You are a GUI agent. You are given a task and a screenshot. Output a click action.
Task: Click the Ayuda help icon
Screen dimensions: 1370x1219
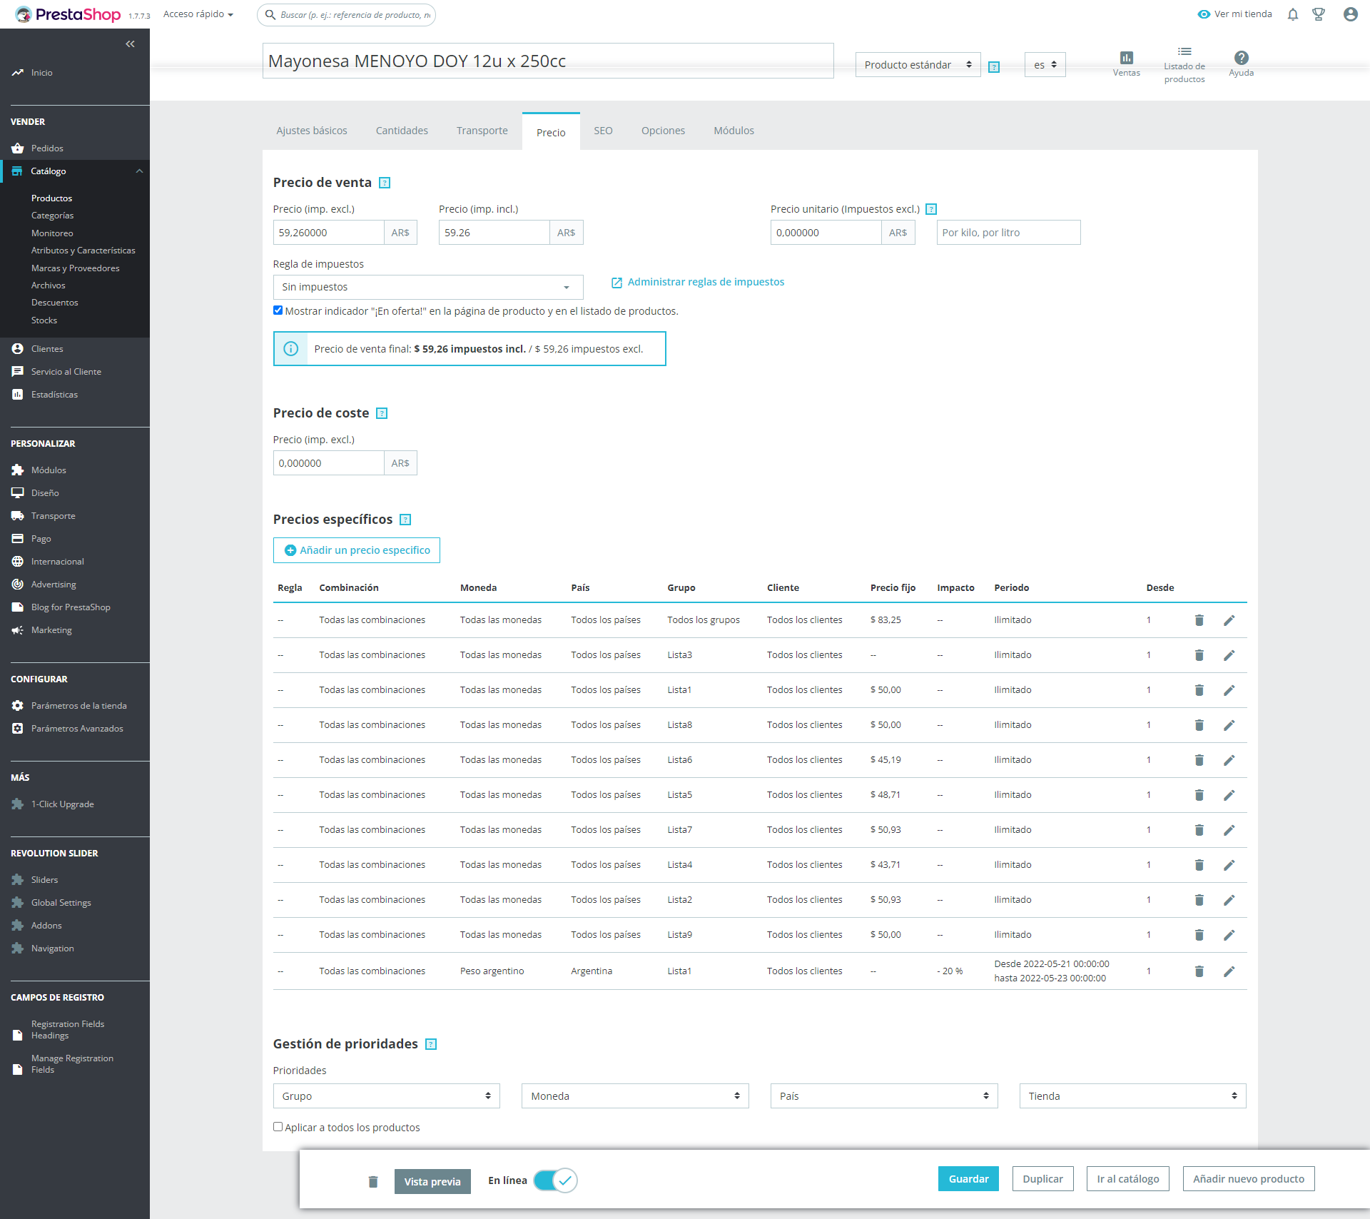tap(1241, 59)
